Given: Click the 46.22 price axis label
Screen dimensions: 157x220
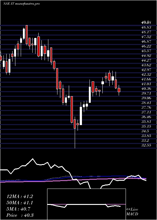Looking at the screenshot, I should coord(146,46).
